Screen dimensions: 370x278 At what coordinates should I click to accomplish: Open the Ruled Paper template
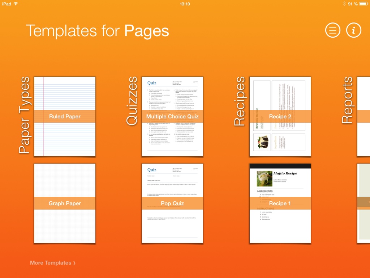pos(65,117)
